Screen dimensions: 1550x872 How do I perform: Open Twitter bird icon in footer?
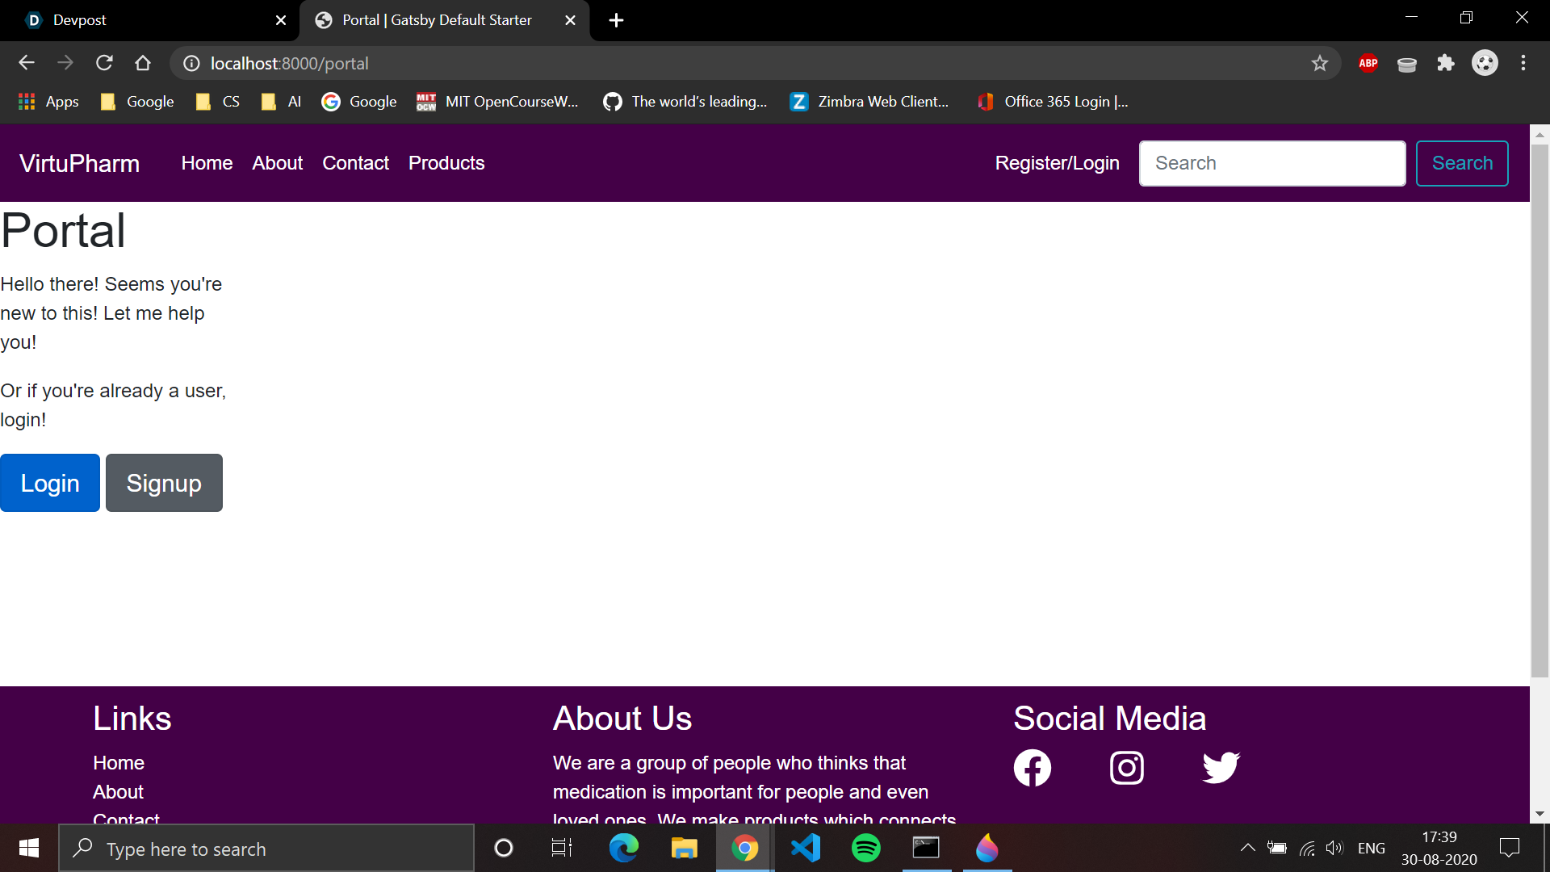(x=1221, y=768)
